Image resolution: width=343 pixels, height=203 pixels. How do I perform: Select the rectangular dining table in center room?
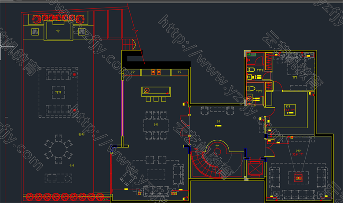[156, 125]
